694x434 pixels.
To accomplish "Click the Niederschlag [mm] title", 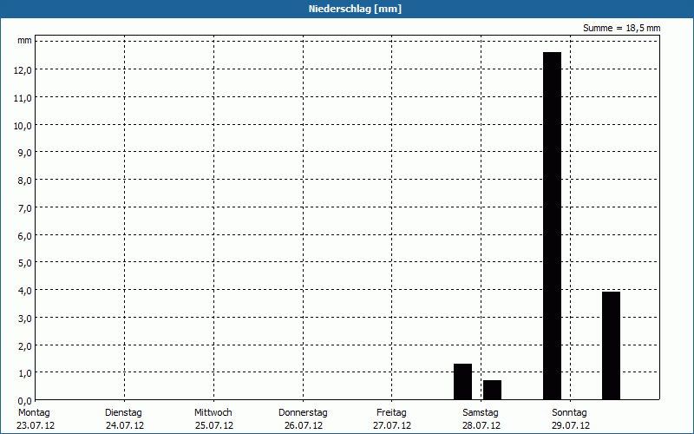I will tap(355, 9).
